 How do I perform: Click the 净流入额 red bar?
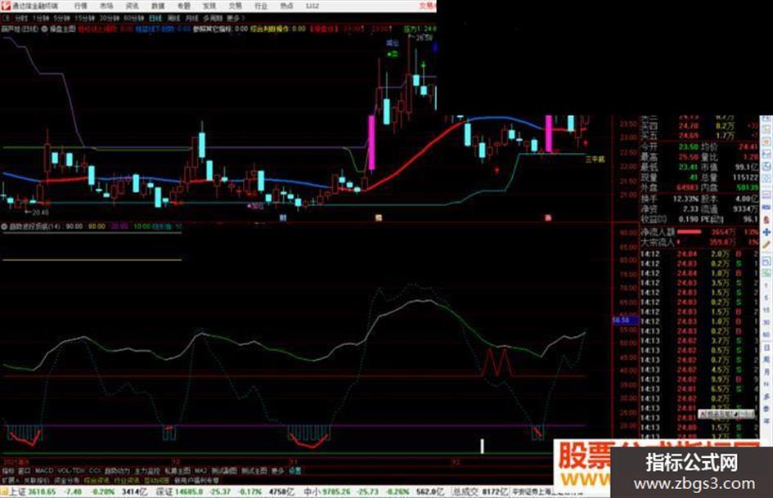coord(690,231)
